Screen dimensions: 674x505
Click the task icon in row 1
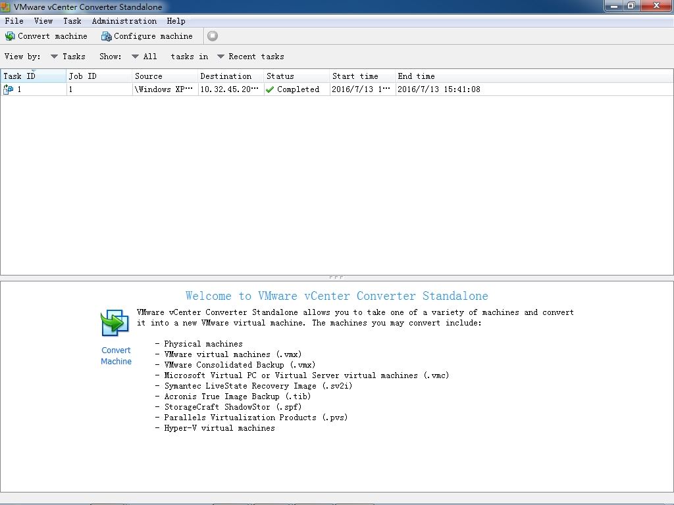(x=8, y=89)
